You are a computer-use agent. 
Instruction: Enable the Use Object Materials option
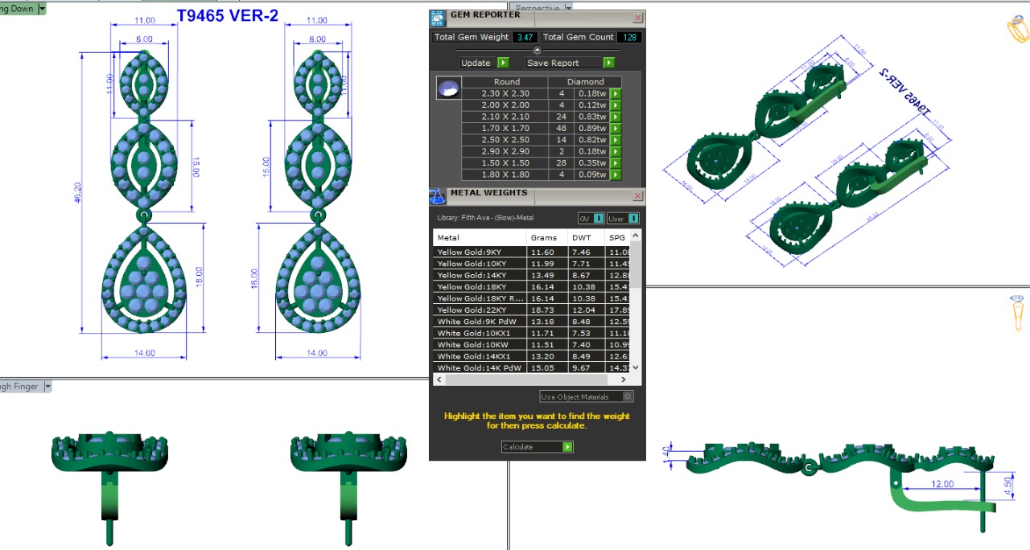pos(628,396)
